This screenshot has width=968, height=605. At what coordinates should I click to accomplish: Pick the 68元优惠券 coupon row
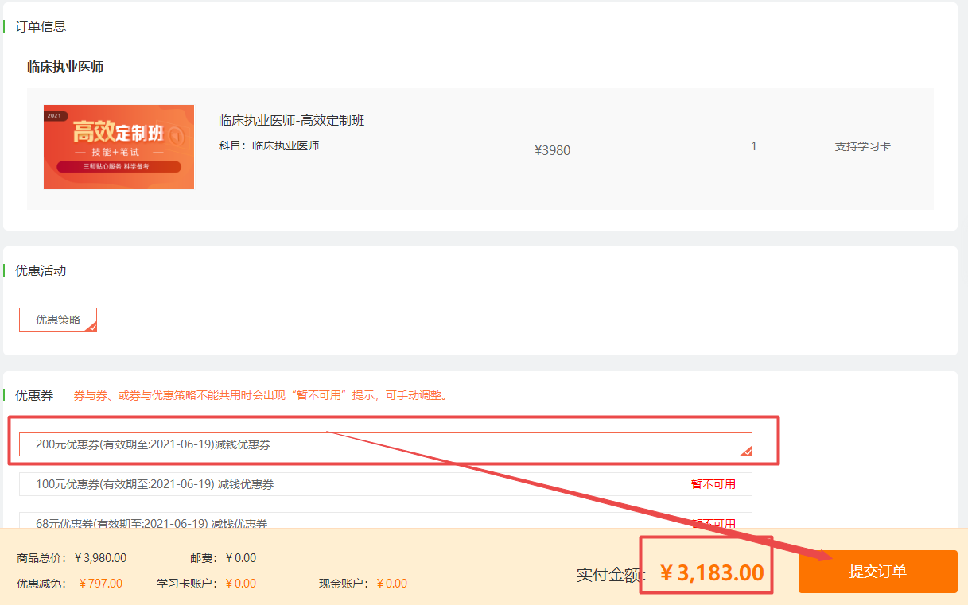[385, 522]
